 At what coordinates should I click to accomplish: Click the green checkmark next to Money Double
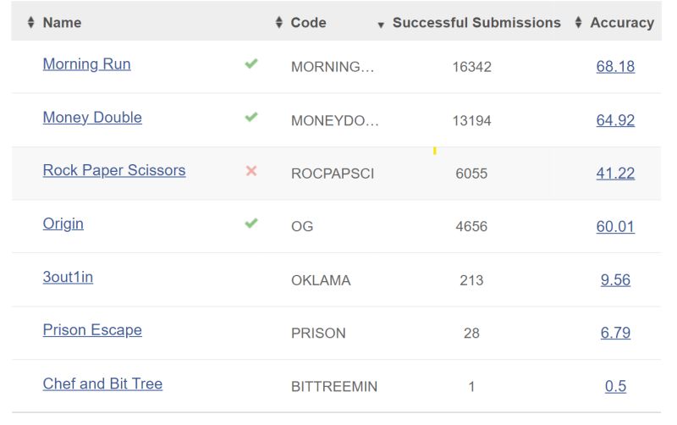click(x=251, y=117)
